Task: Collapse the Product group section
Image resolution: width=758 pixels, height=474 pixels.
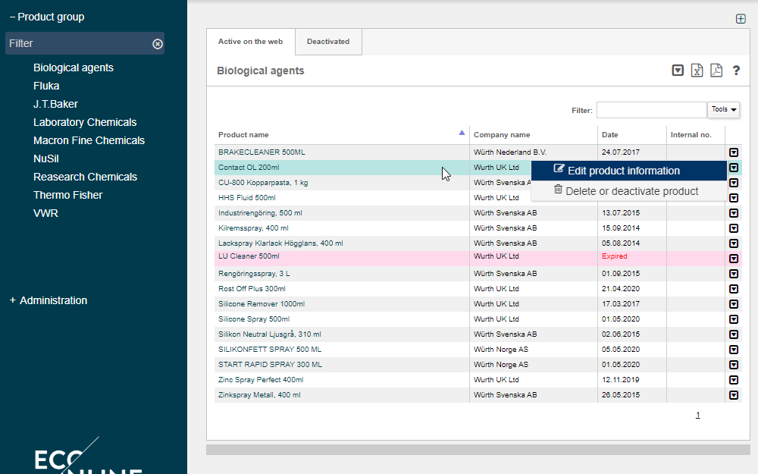Action: point(47,17)
